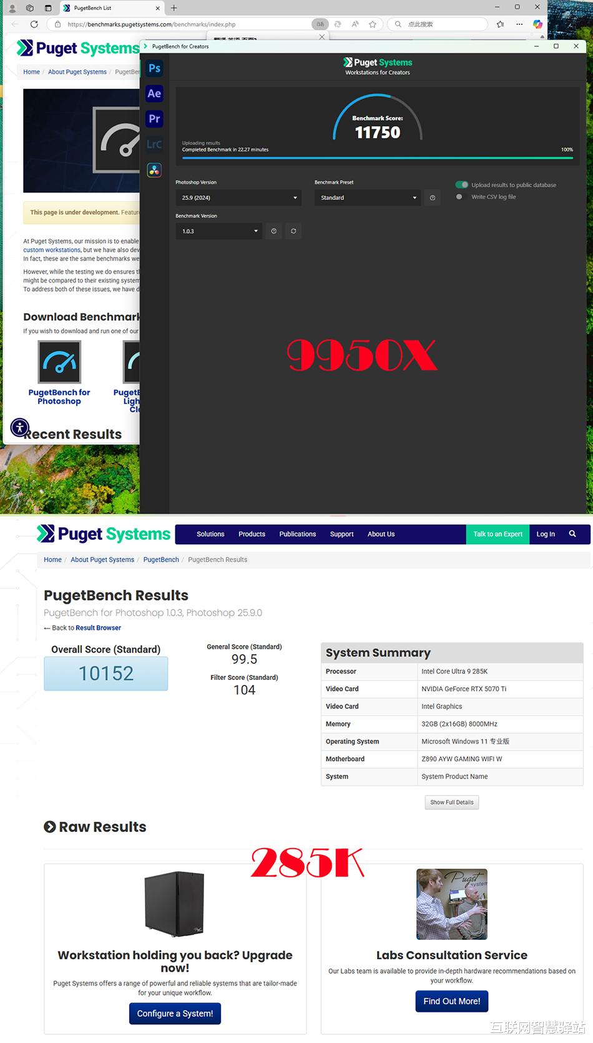The height and width of the screenshot is (1043, 593).
Task: Click the Benchmark Score 11750 gauge
Action: (x=378, y=118)
